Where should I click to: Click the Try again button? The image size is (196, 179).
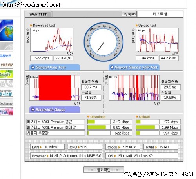(129, 14)
